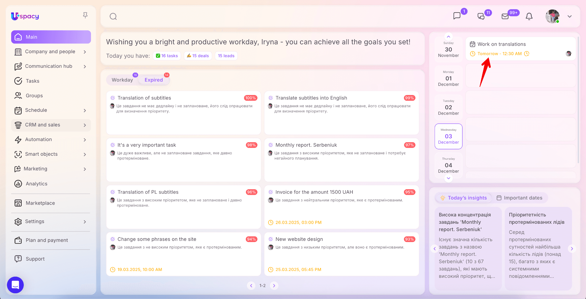Open the '15 leads' link
This screenshot has height=299, width=586.
point(226,56)
